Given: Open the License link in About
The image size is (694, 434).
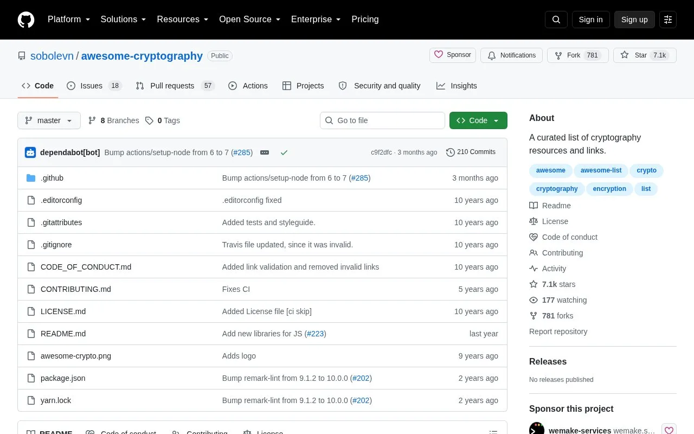Looking at the screenshot, I should click(x=549, y=221).
